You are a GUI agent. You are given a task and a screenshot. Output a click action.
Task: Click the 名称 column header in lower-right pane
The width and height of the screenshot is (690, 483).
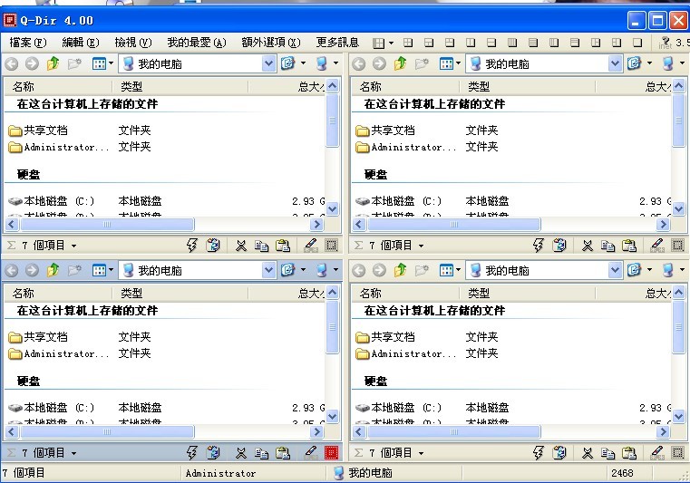[x=406, y=293]
